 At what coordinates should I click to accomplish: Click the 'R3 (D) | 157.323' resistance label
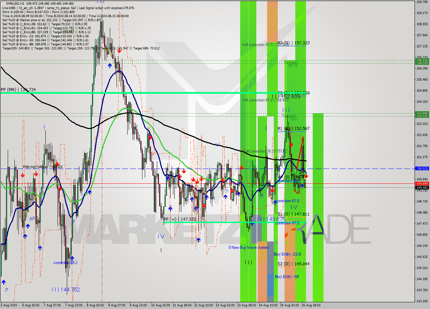[294, 43]
